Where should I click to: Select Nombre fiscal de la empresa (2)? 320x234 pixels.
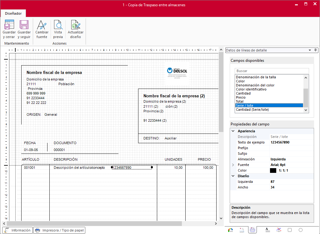(x=174, y=96)
